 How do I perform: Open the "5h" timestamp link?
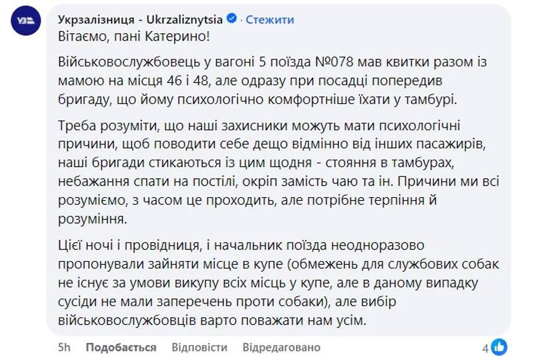pos(65,347)
